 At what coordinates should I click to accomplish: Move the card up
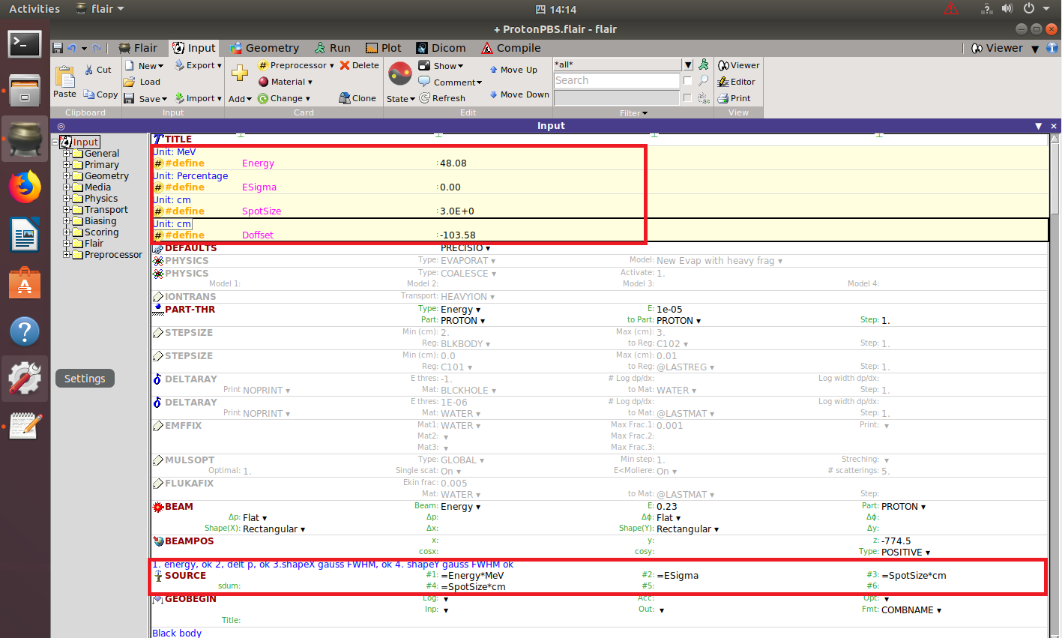[x=513, y=70]
